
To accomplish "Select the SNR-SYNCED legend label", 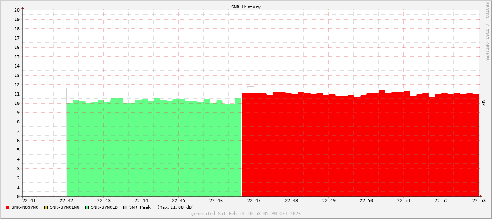I will (x=104, y=207).
